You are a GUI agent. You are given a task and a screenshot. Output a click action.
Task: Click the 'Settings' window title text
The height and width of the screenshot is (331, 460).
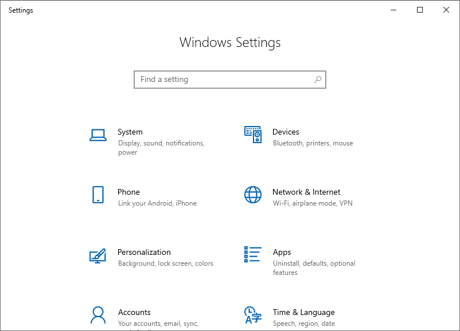pos(21,10)
